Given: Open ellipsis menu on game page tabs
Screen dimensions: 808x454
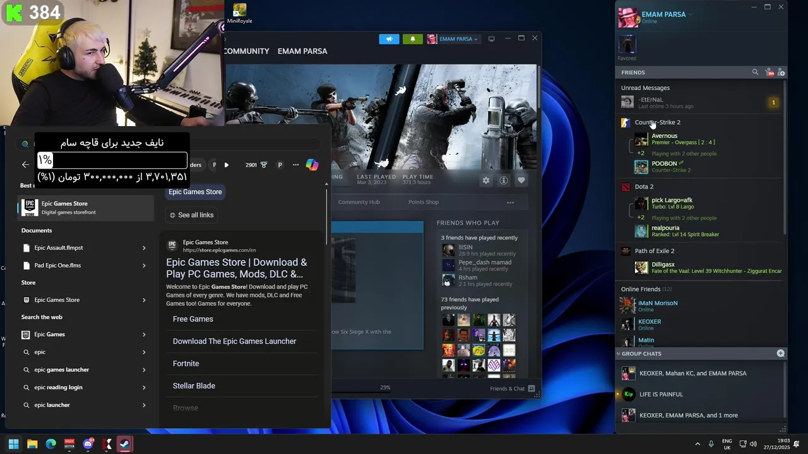Looking at the screenshot, I should (510, 202).
